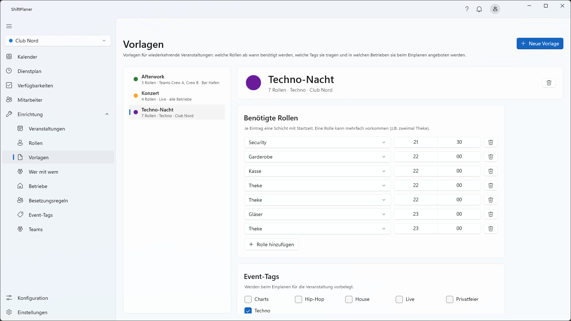The height and width of the screenshot is (321, 571).
Task: Go to Wer mit wem page
Action: pos(58,172)
